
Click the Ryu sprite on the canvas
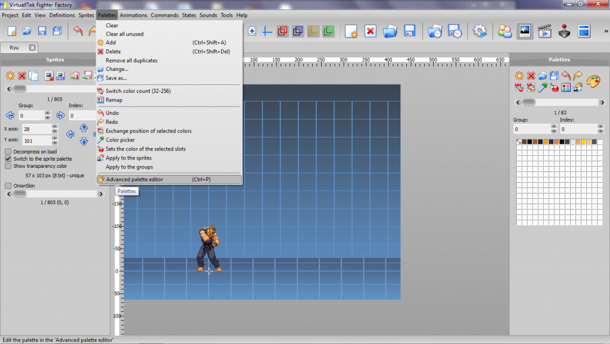point(209,249)
